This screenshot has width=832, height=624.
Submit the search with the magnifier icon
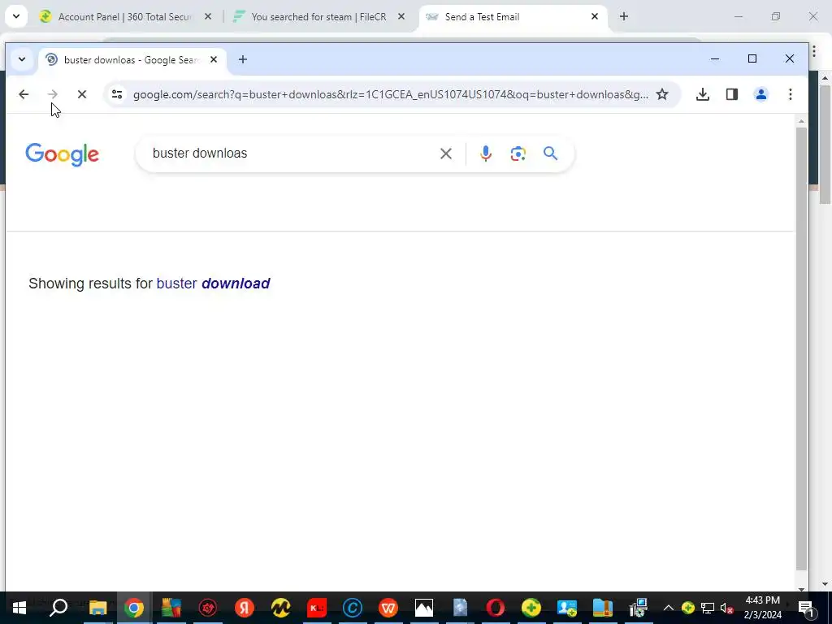(550, 154)
